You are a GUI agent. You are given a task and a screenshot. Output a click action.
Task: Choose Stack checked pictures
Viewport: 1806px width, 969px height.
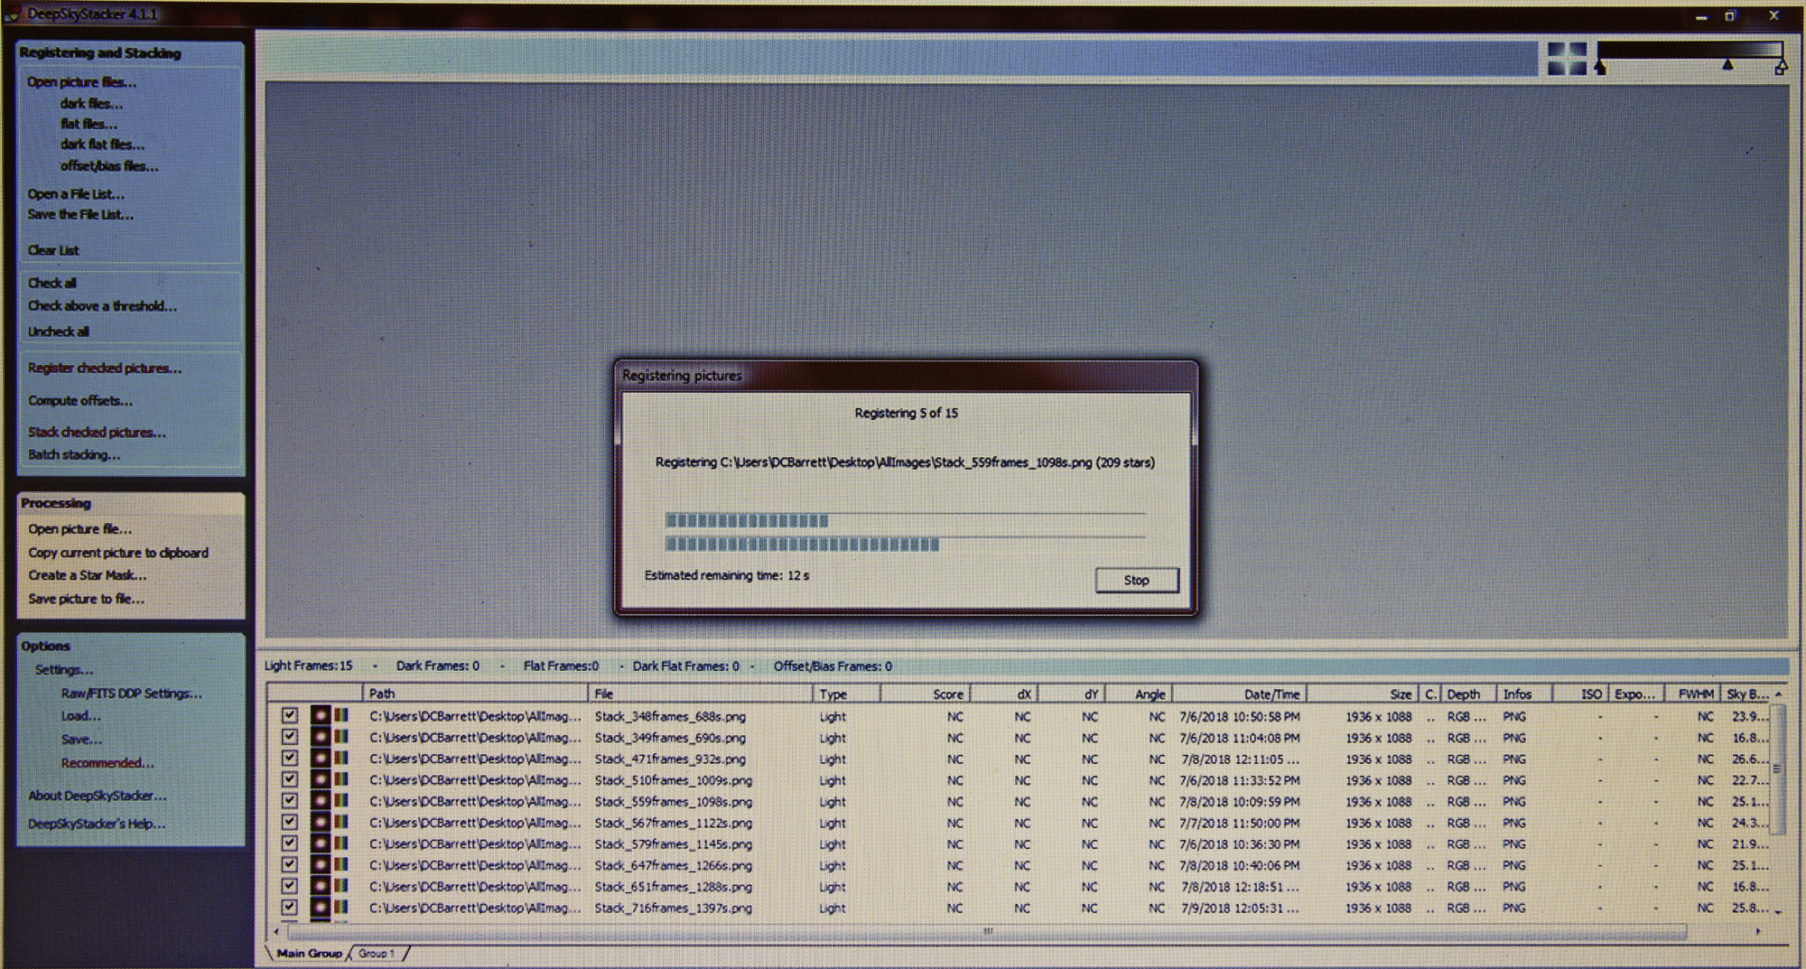click(x=97, y=433)
